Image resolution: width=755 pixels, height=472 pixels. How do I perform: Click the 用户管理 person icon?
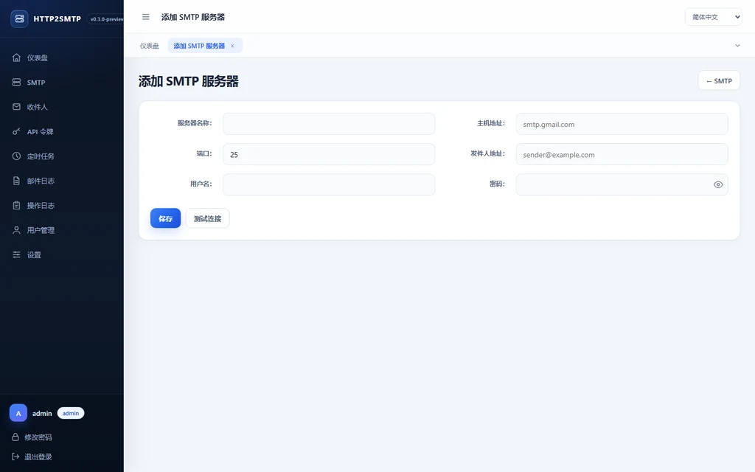(x=16, y=230)
